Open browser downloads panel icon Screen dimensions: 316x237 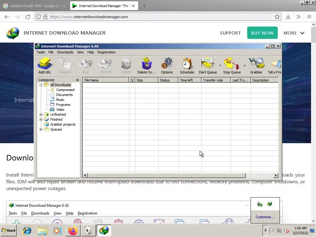pyautogui.click(x=288, y=17)
